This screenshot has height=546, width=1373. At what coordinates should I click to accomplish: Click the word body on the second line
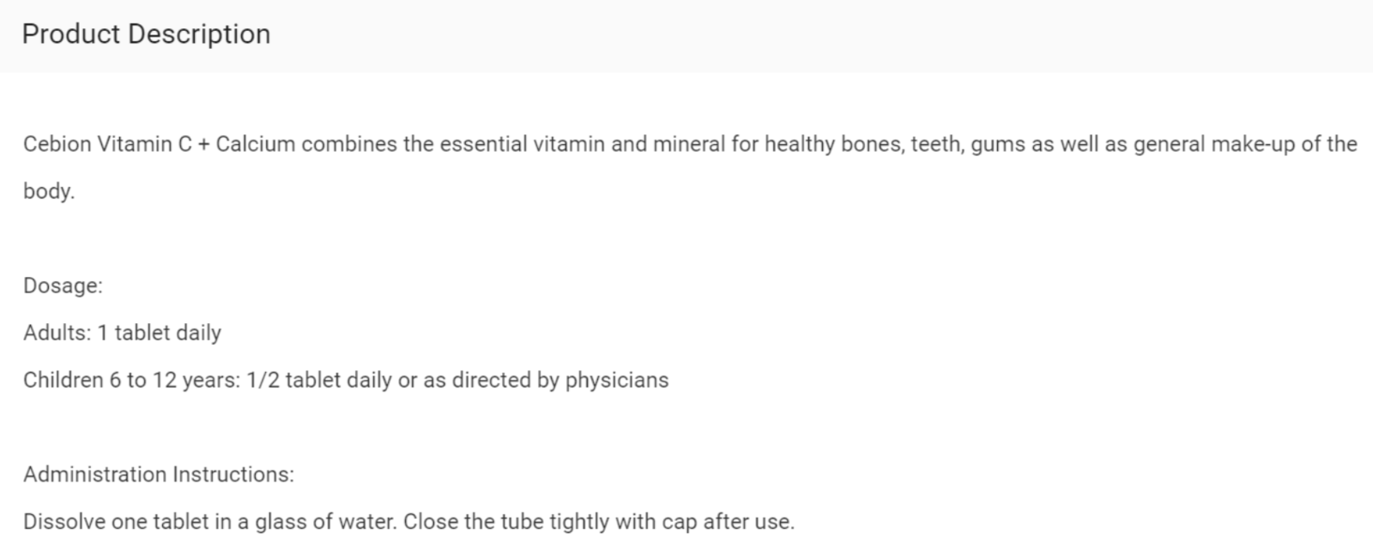48,191
